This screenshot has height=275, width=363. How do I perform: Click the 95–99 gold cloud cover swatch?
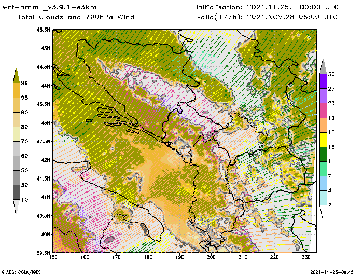(16, 90)
